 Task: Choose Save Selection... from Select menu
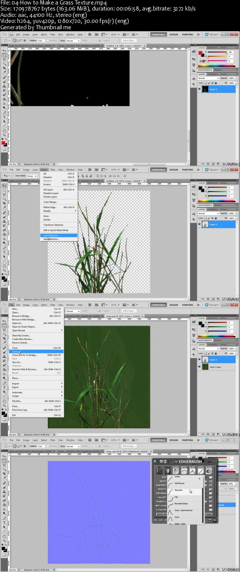[x=59, y=239]
